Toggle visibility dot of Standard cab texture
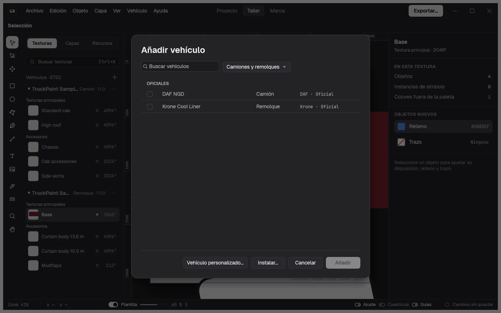The image size is (501, 313). [x=97, y=111]
